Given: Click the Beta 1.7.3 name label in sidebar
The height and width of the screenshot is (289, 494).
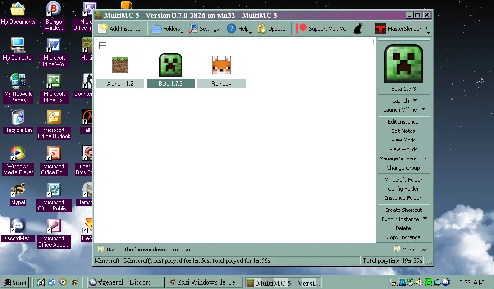Looking at the screenshot, I should (x=404, y=89).
